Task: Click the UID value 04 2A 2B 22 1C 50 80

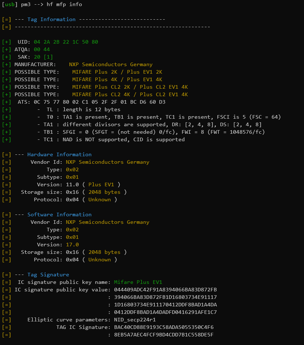Action: click(66, 42)
